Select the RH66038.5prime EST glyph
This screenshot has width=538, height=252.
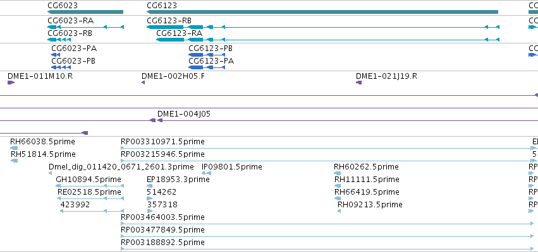click(14, 148)
